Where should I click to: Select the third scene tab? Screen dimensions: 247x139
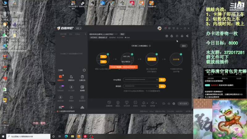click(x=77, y=34)
